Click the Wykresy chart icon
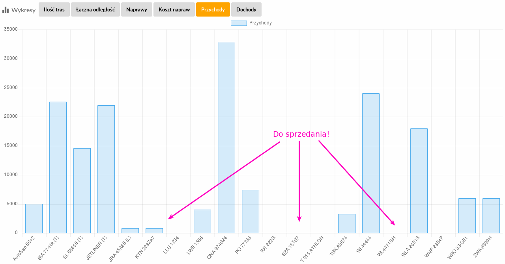 coord(6,10)
